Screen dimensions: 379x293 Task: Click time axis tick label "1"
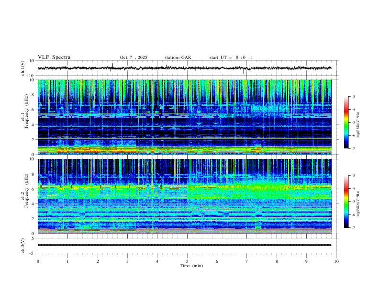68,261
